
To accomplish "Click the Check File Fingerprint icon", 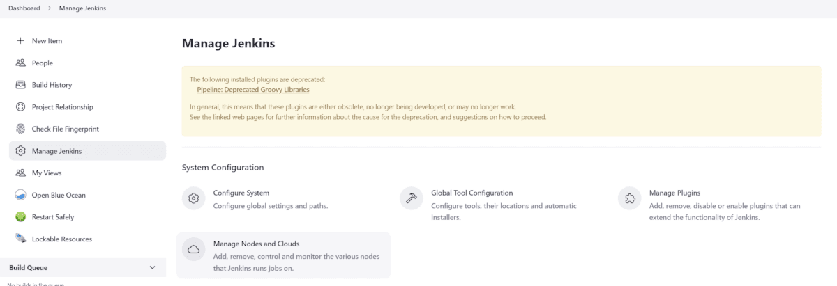I will tap(20, 129).
